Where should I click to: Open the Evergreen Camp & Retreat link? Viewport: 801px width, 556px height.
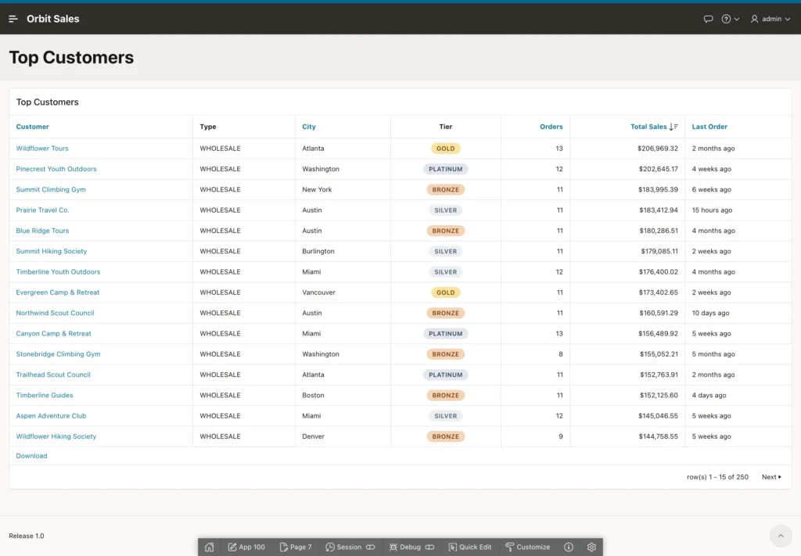coord(57,292)
